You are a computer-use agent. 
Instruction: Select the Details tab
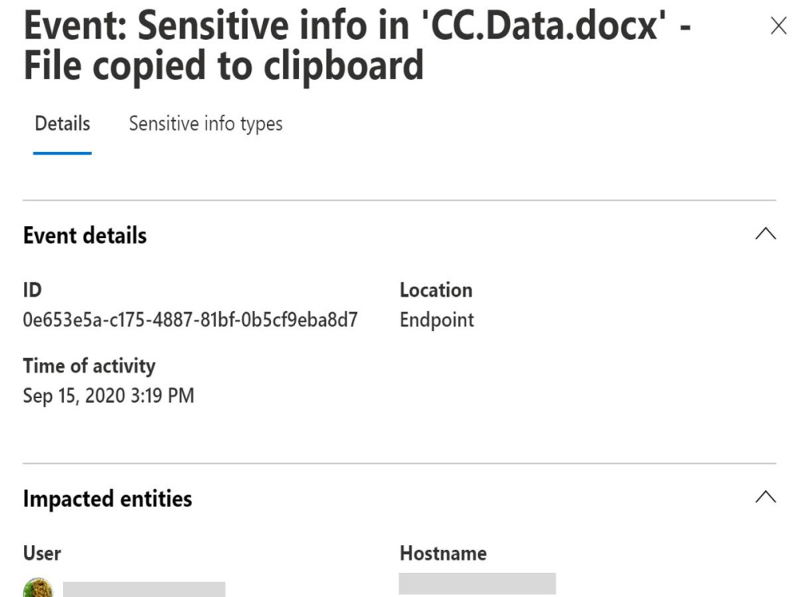coord(62,124)
